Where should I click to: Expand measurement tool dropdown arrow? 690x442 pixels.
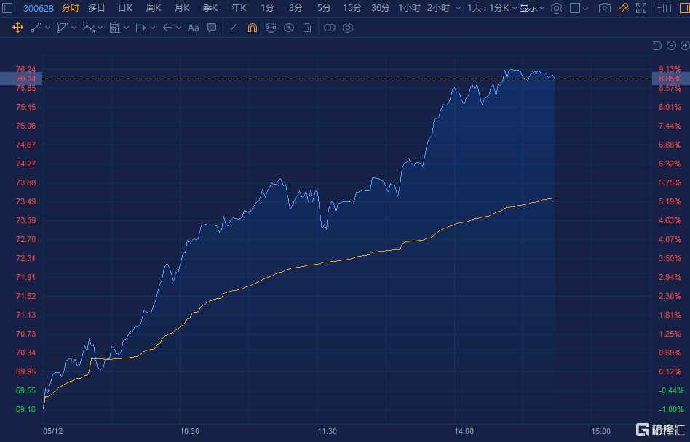(x=127, y=28)
